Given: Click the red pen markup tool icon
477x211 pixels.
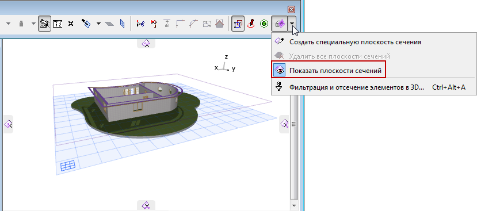Looking at the screenshot, I should tap(251, 24).
